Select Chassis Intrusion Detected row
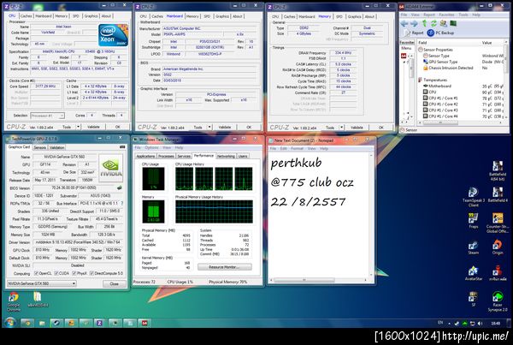This screenshot has width=513, height=345. [x=462, y=68]
